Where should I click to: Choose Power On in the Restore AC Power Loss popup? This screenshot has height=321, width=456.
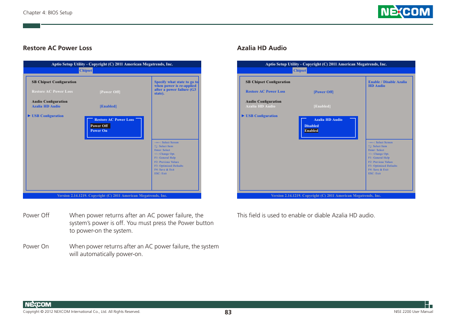coord(99,131)
